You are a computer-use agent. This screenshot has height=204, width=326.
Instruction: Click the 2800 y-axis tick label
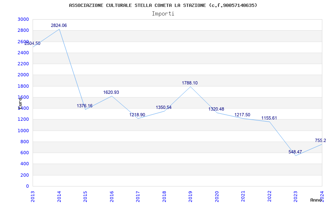[x=24, y=30]
